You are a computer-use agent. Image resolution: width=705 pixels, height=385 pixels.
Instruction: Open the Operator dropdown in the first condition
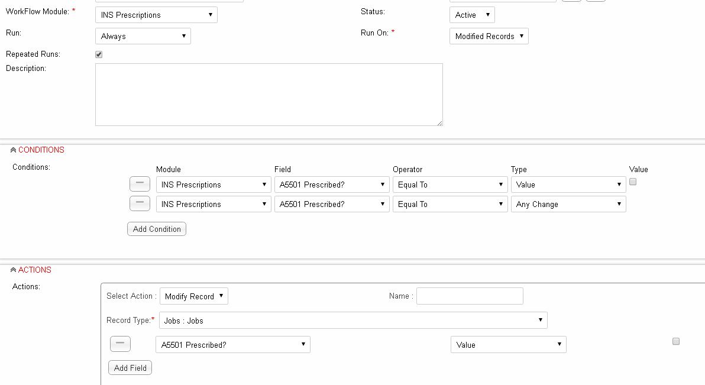450,184
